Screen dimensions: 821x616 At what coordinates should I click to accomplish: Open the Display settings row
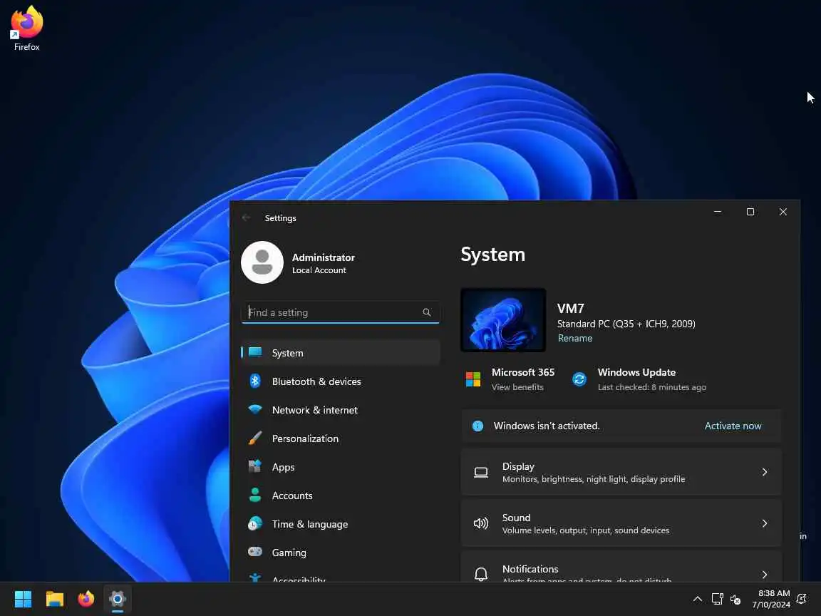(621, 473)
